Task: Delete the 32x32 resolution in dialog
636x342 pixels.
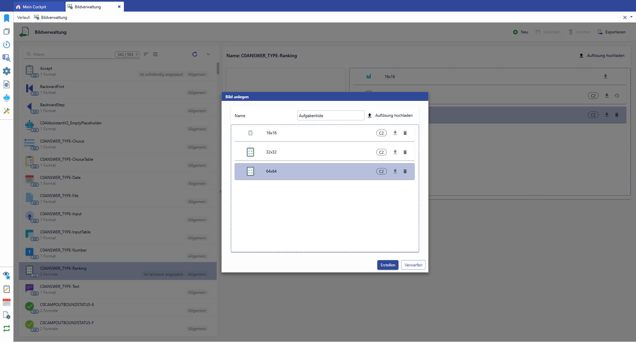Action: [x=405, y=152]
